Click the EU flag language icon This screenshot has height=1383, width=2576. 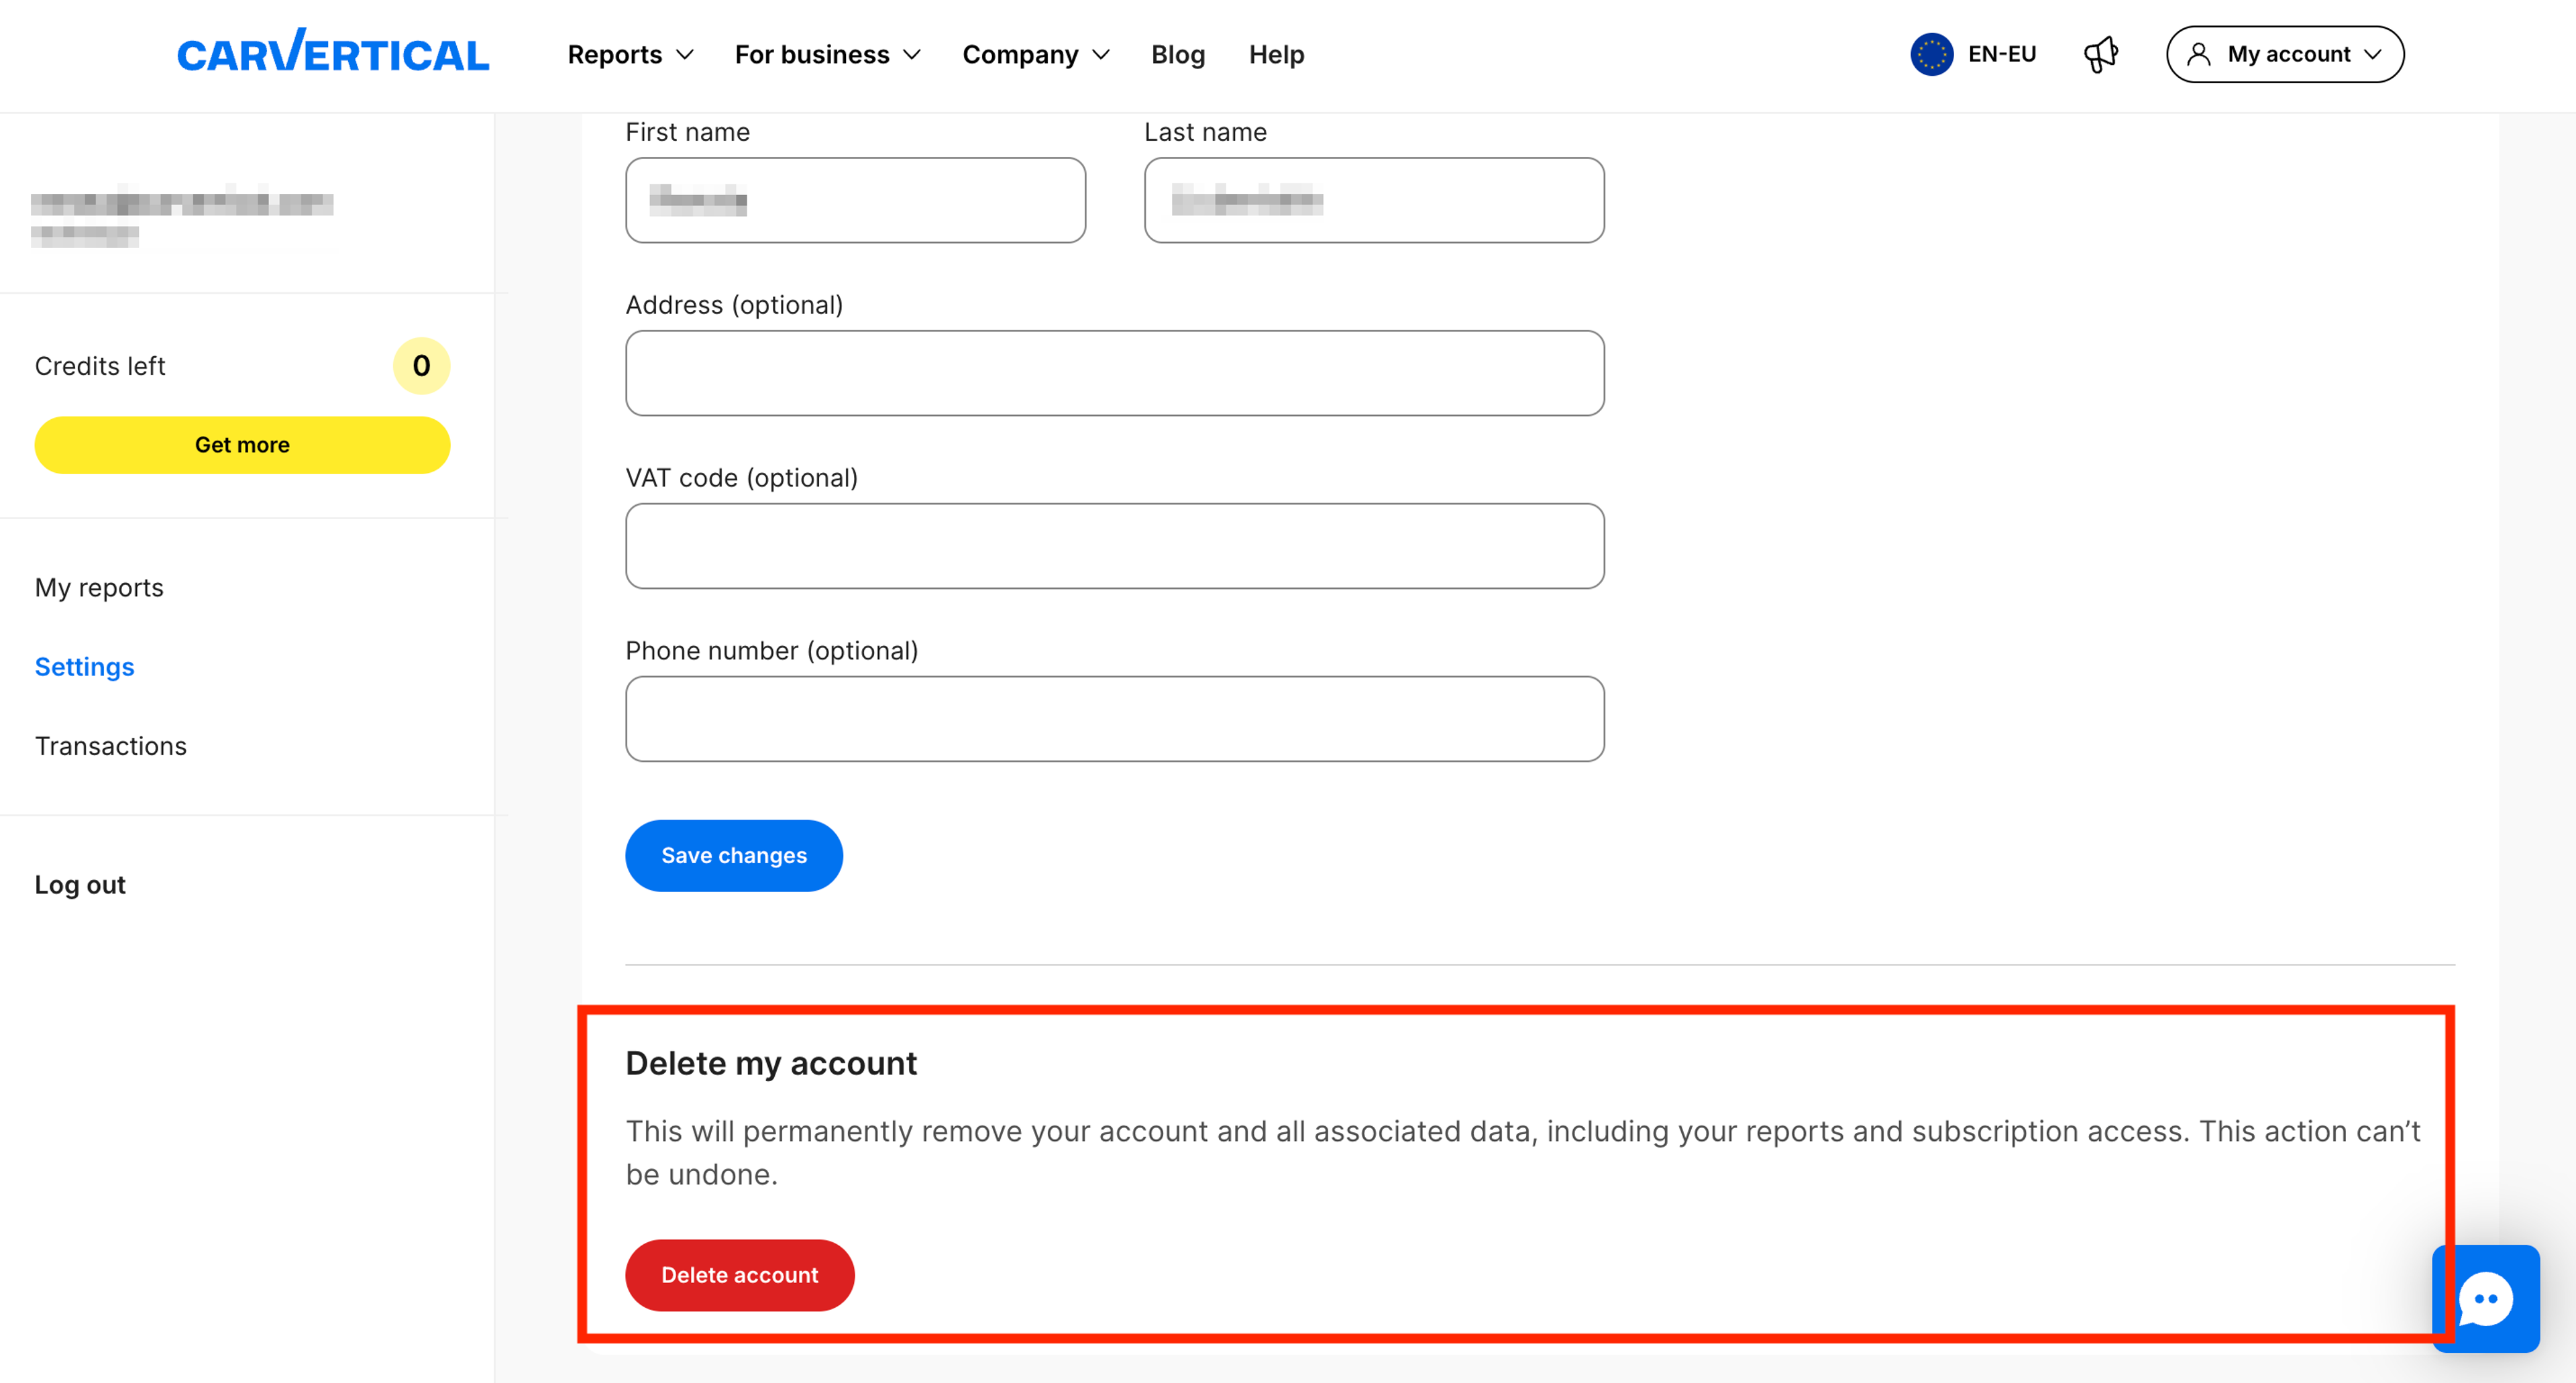[1931, 54]
